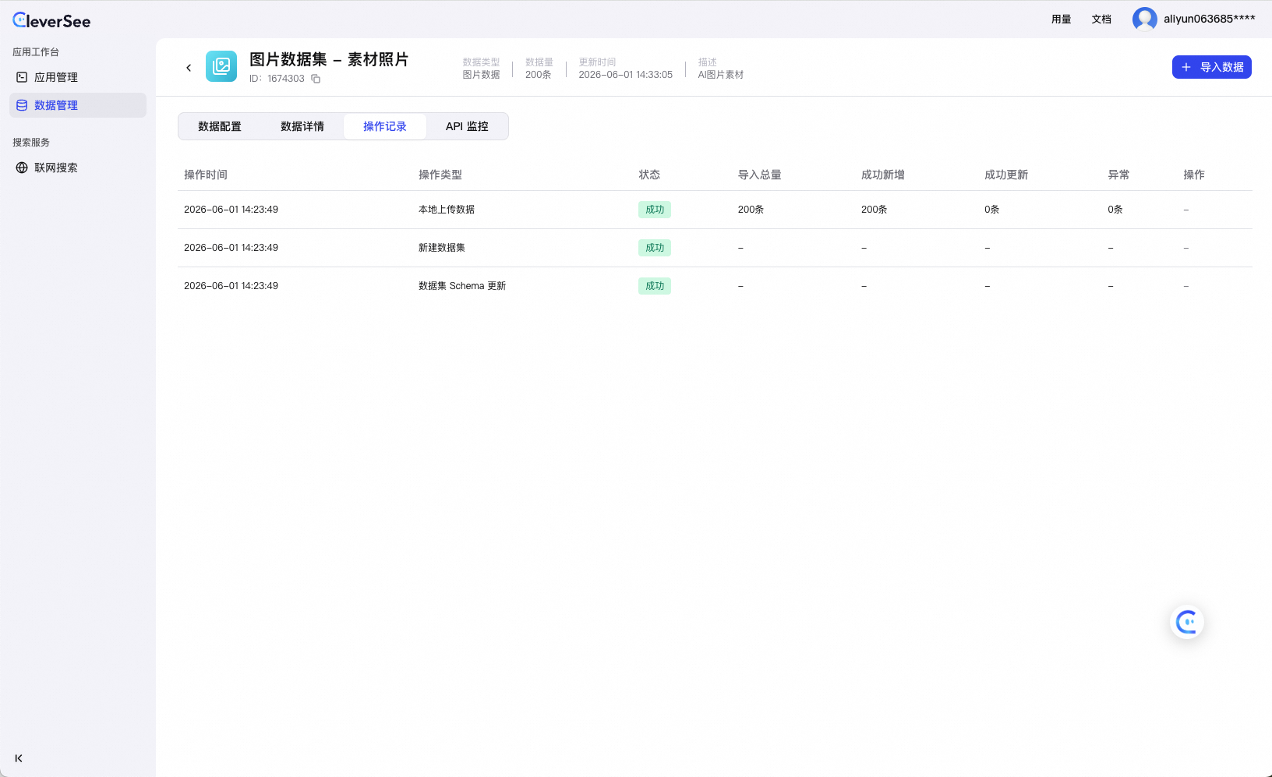
Task: Click 成功 badge in 本地上传数据 row
Action: click(655, 210)
